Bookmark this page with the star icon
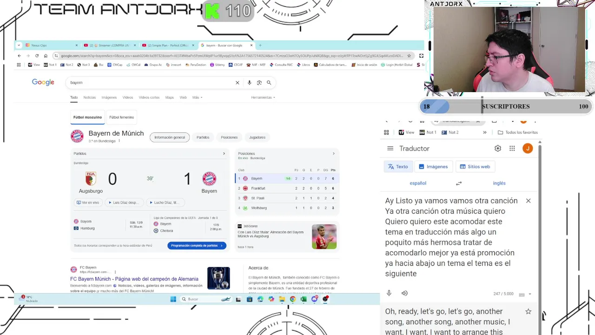The width and height of the screenshot is (595, 335). click(x=409, y=56)
